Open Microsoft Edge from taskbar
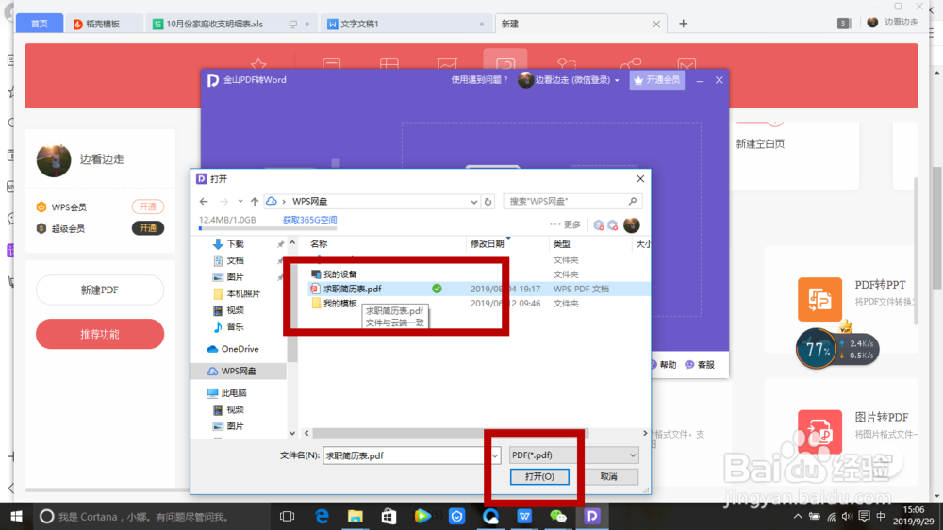943x530 pixels. click(x=322, y=516)
